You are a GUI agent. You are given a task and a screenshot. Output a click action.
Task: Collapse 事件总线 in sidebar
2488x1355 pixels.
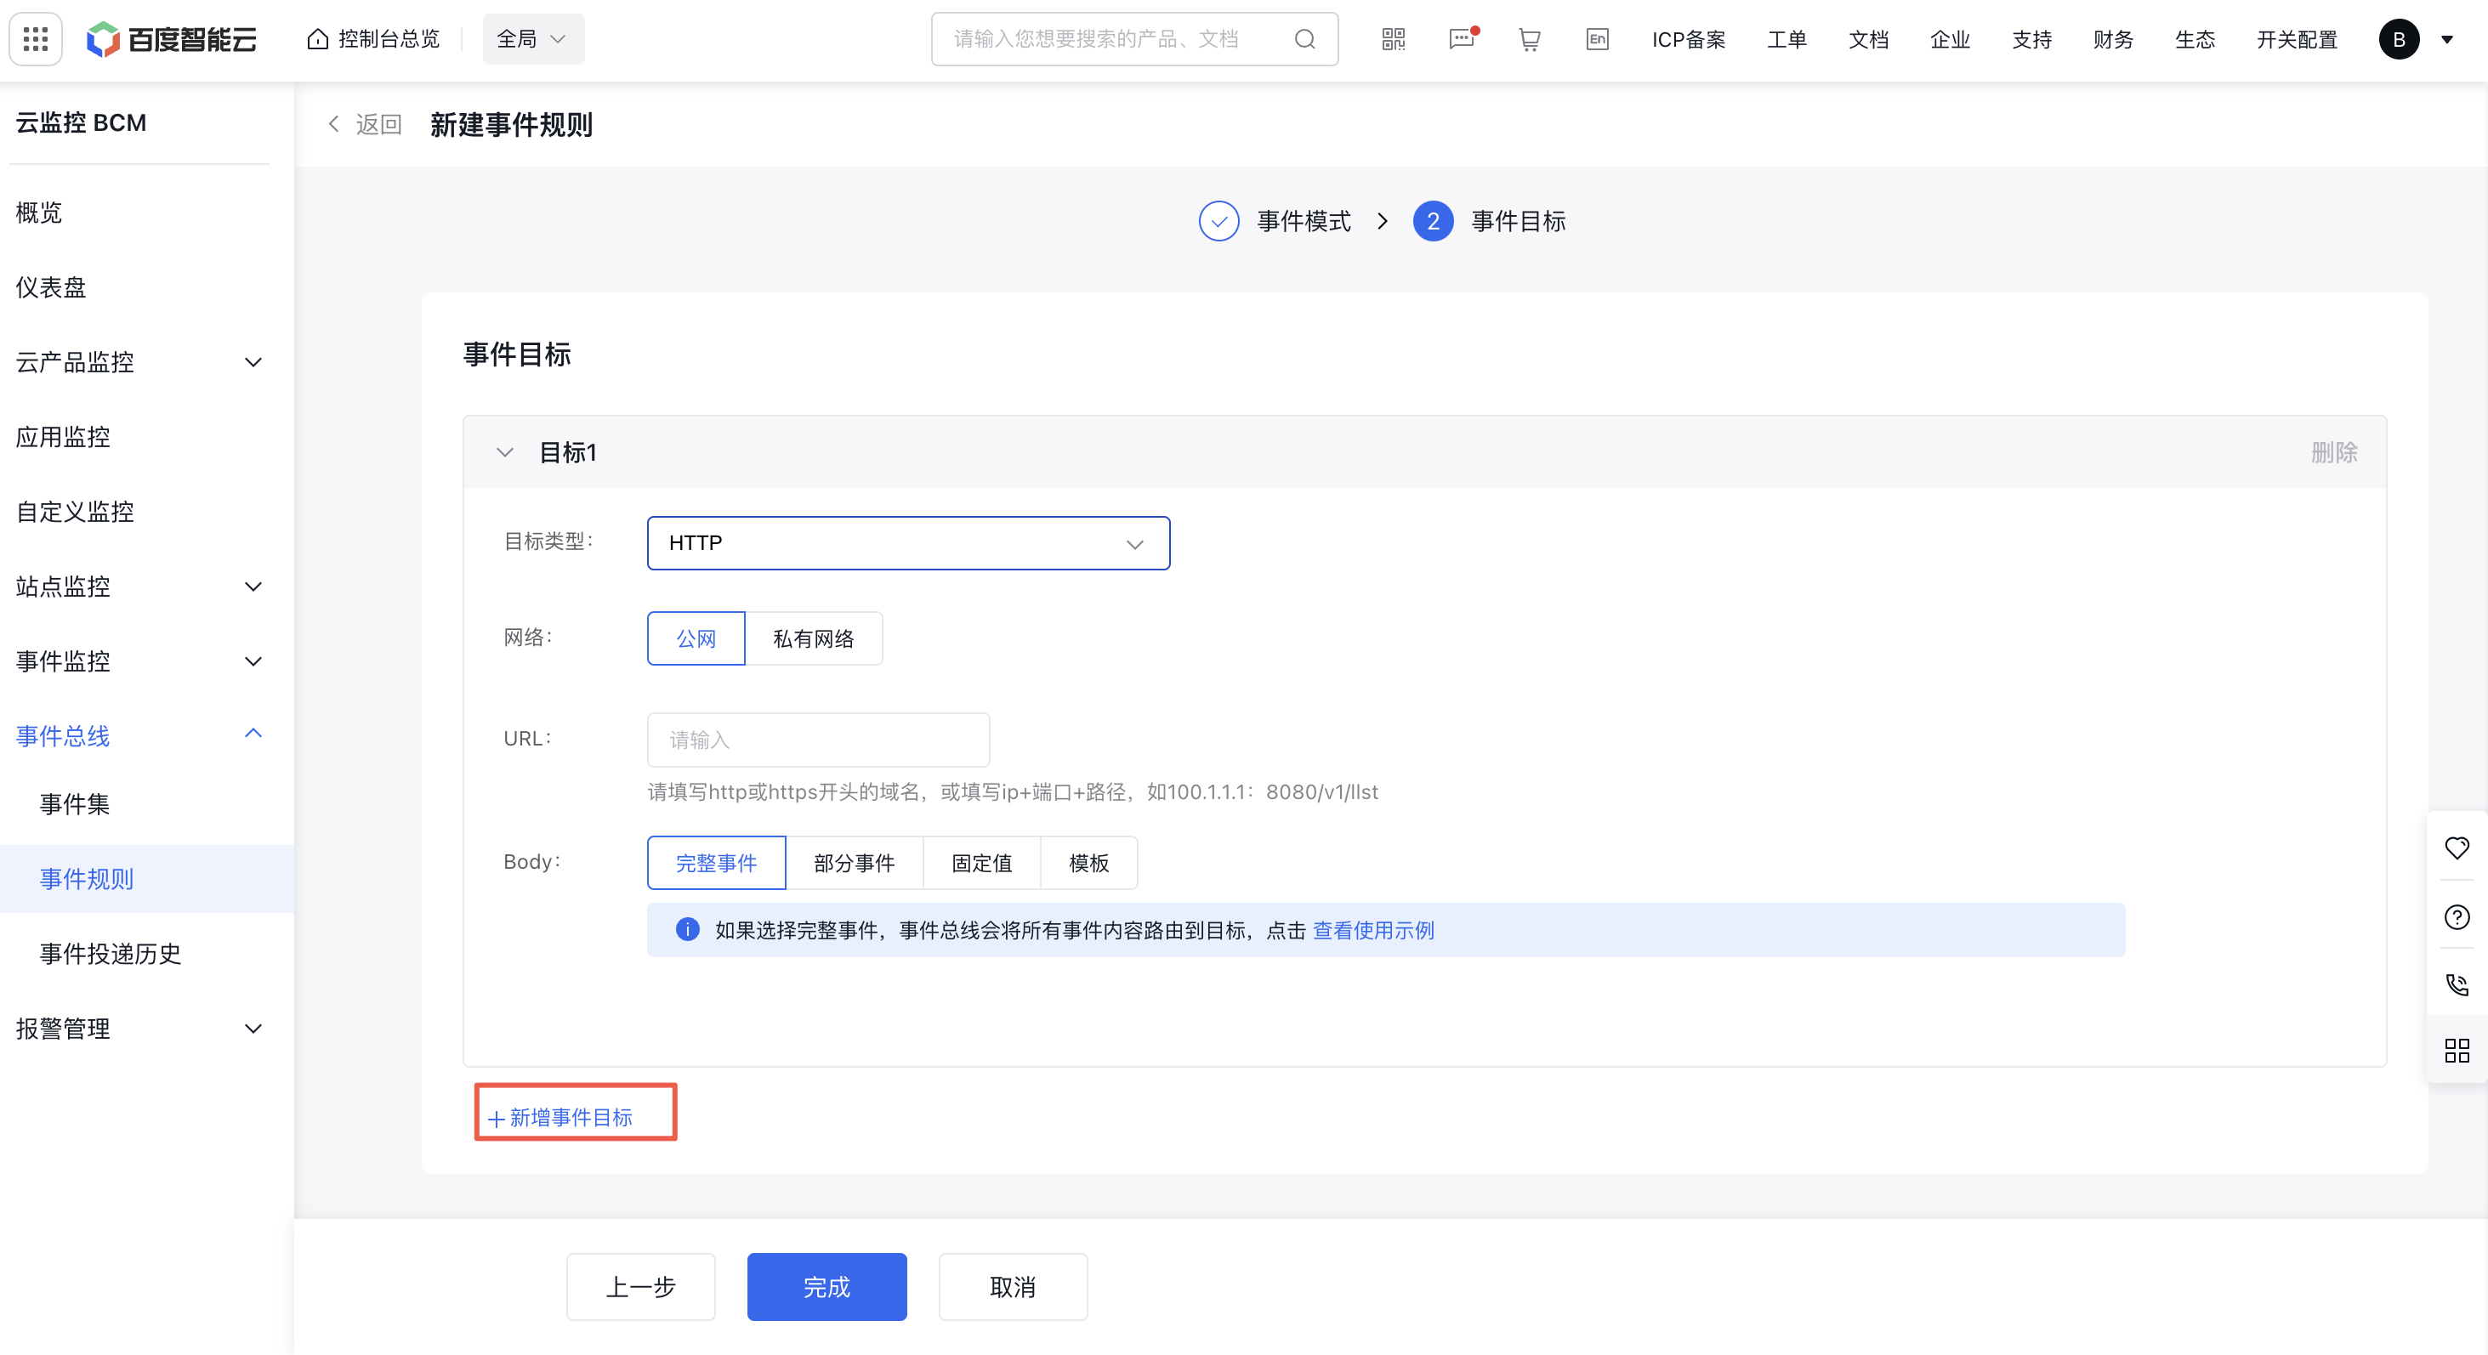point(253,734)
